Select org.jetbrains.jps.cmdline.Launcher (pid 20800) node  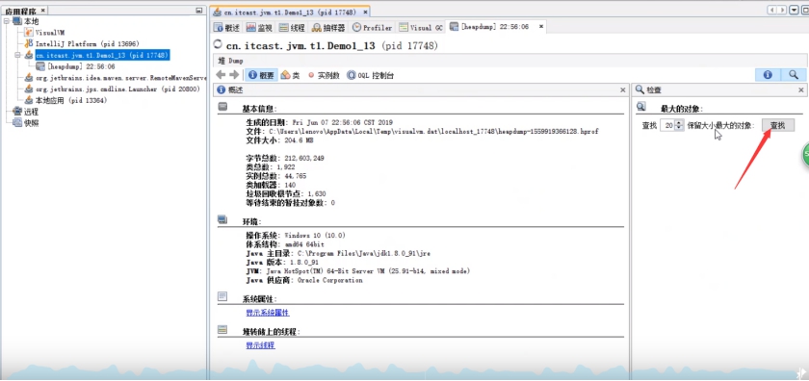pyautogui.click(x=117, y=89)
